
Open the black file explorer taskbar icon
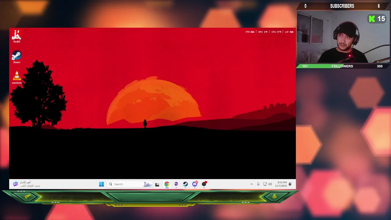157,184
